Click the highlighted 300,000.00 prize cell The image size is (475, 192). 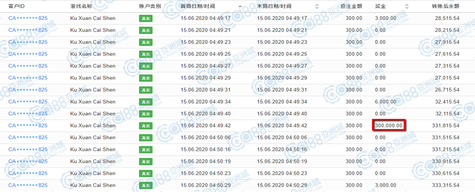389,126
